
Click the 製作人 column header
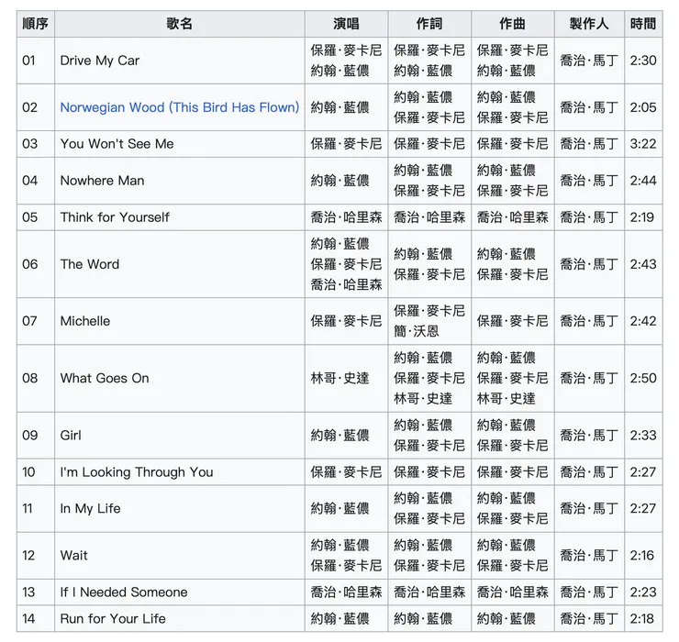[589, 24]
